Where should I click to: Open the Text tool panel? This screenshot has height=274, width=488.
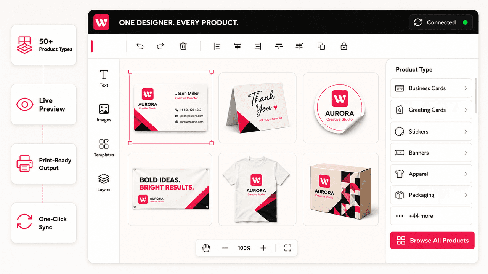point(104,79)
